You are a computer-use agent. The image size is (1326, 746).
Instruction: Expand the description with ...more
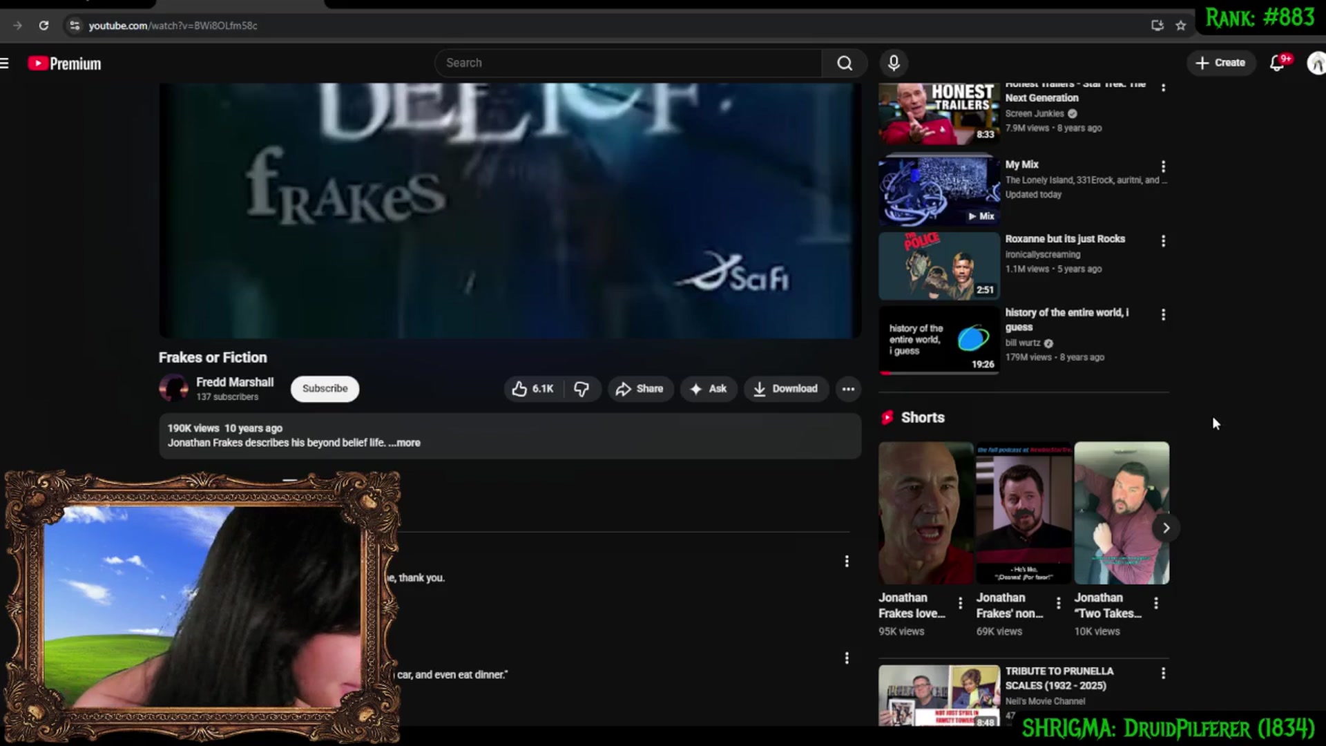point(404,443)
